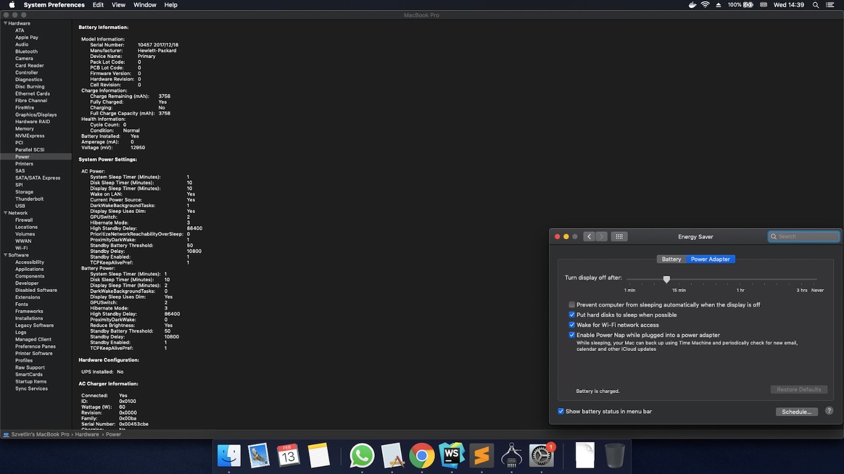Select Graphics/Displays in the sidebar
This screenshot has width=844, height=474.
tap(36, 115)
